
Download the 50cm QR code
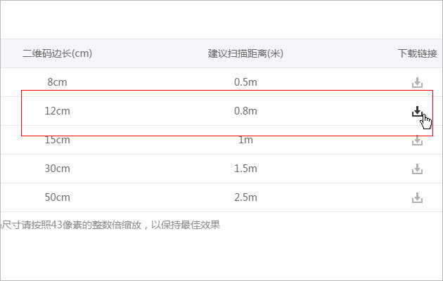417,198
